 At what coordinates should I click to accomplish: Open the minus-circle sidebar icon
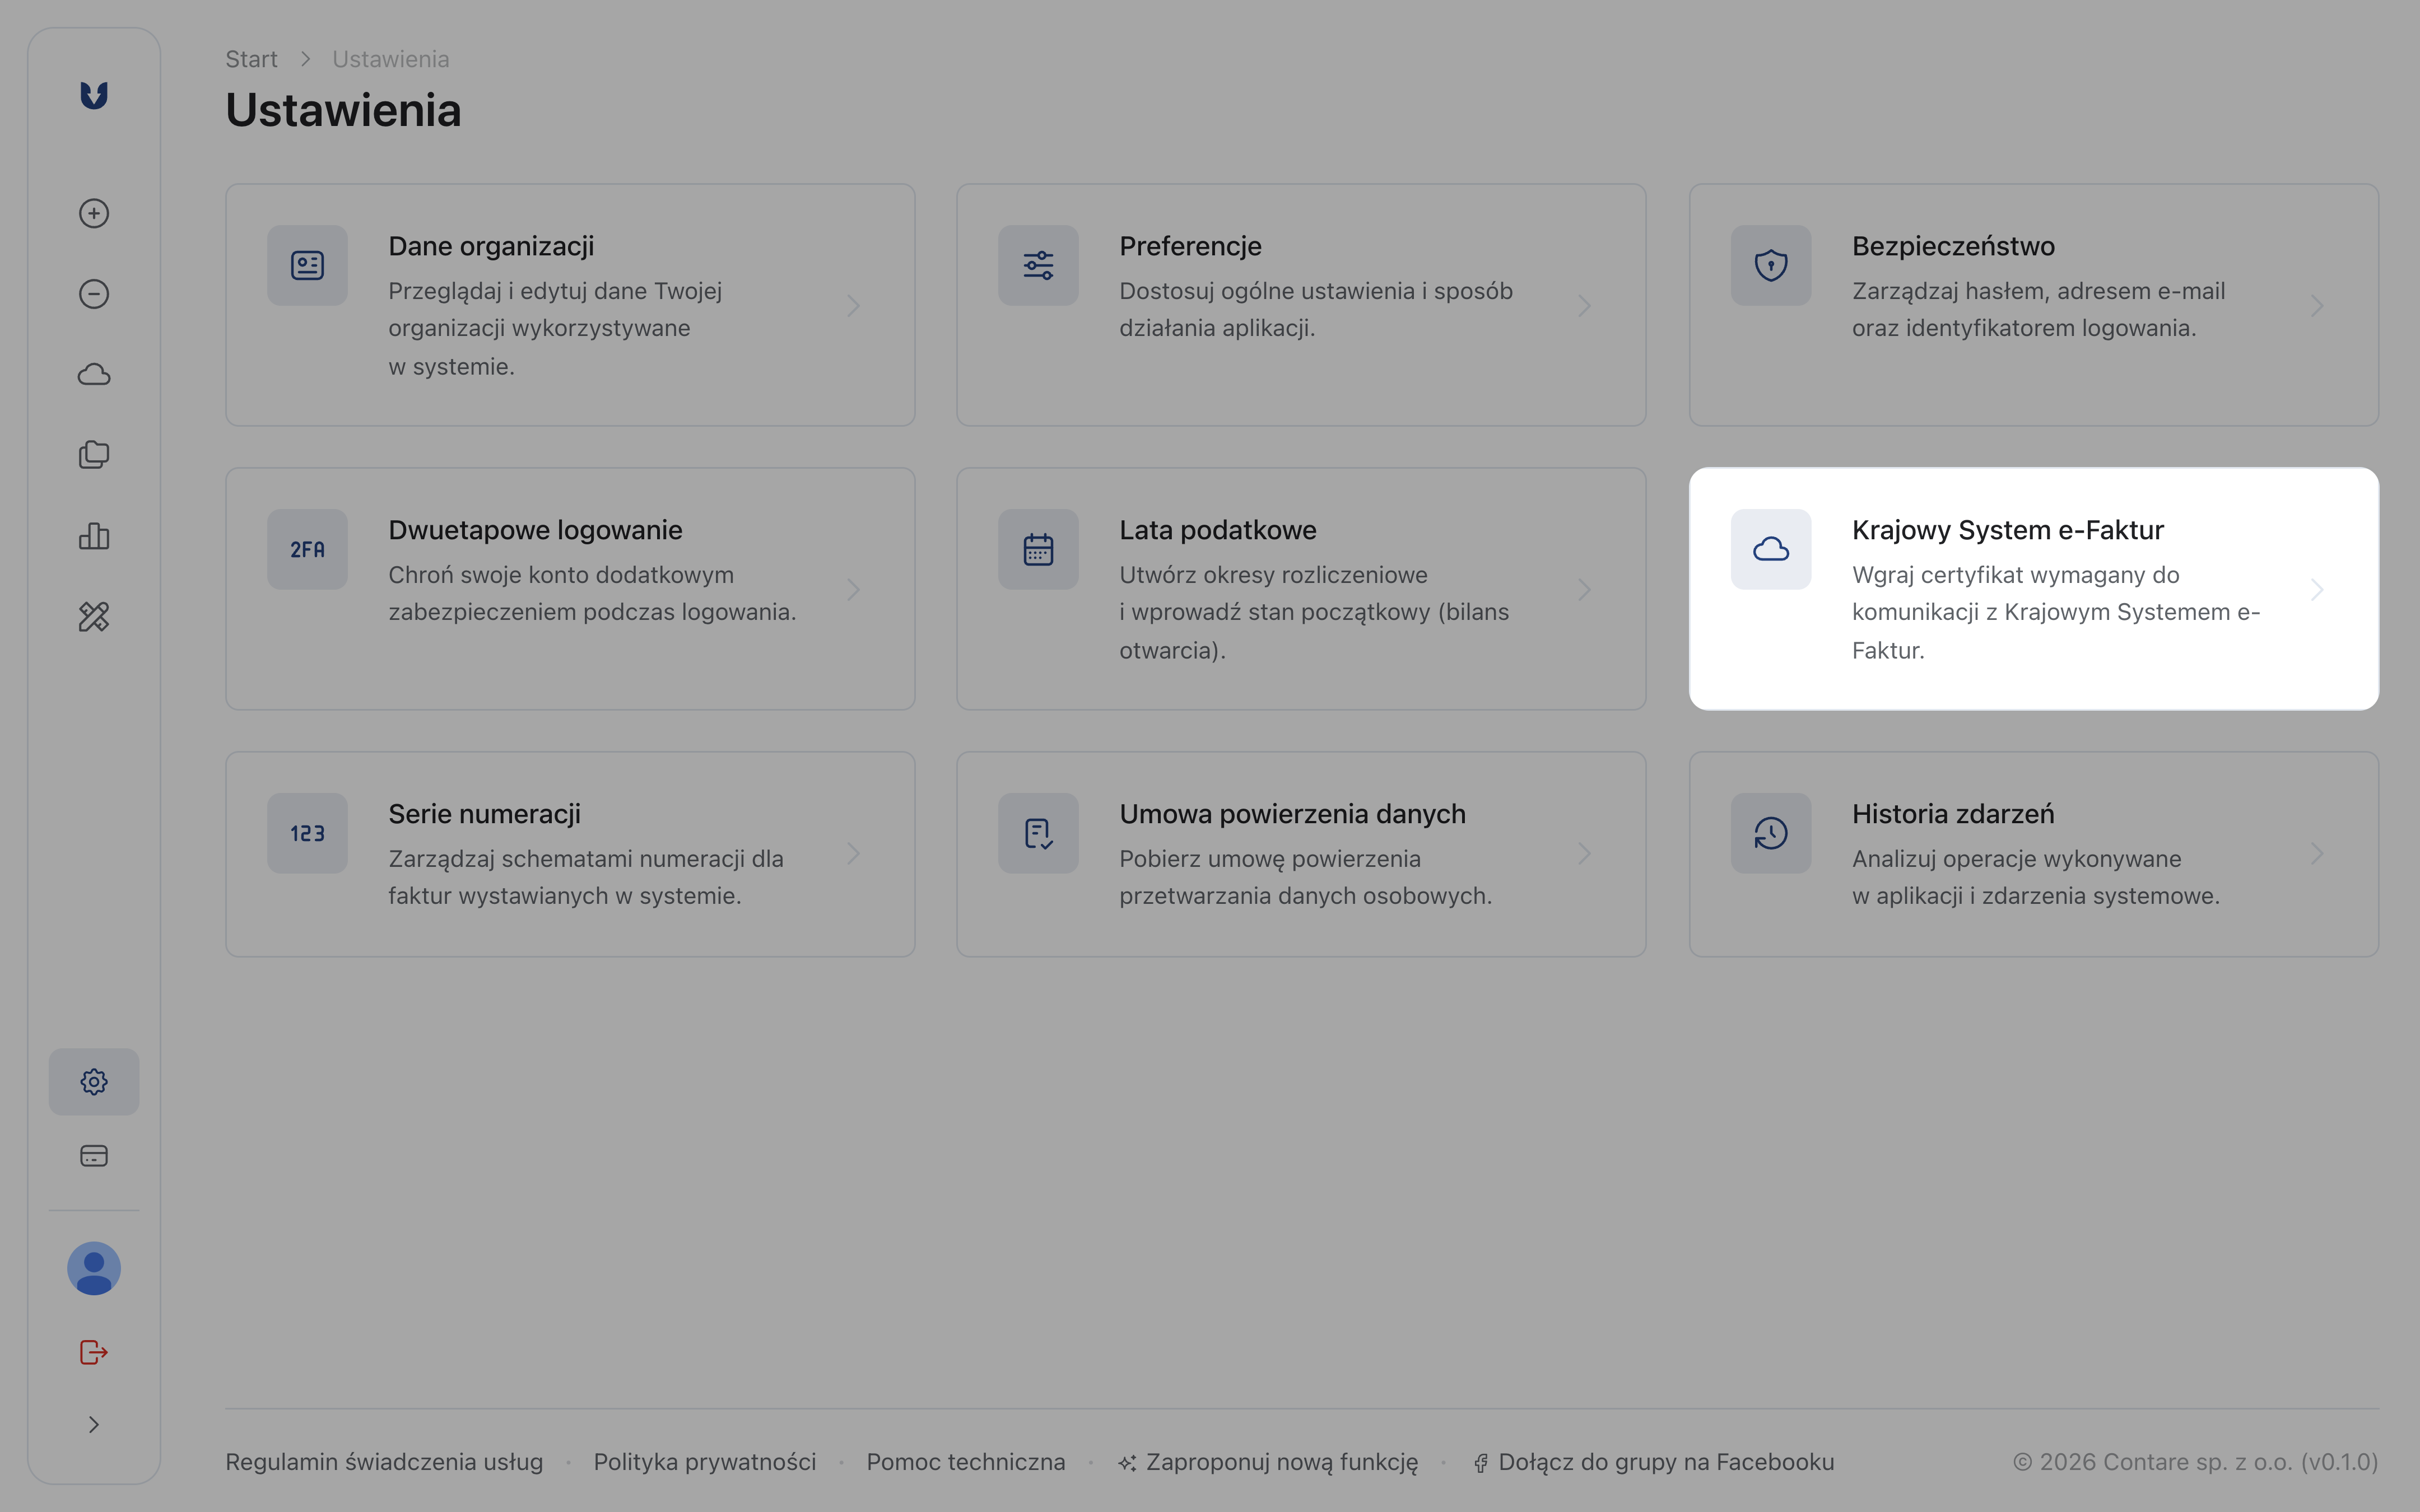94,294
